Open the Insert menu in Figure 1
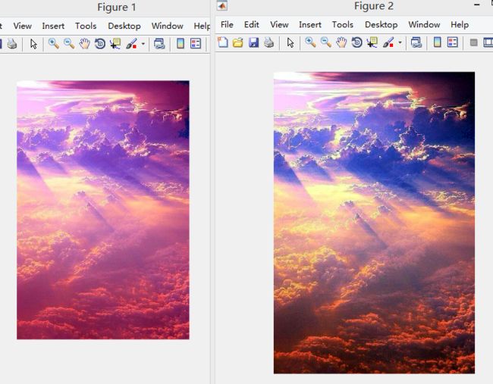The image size is (493, 384). [x=53, y=26]
